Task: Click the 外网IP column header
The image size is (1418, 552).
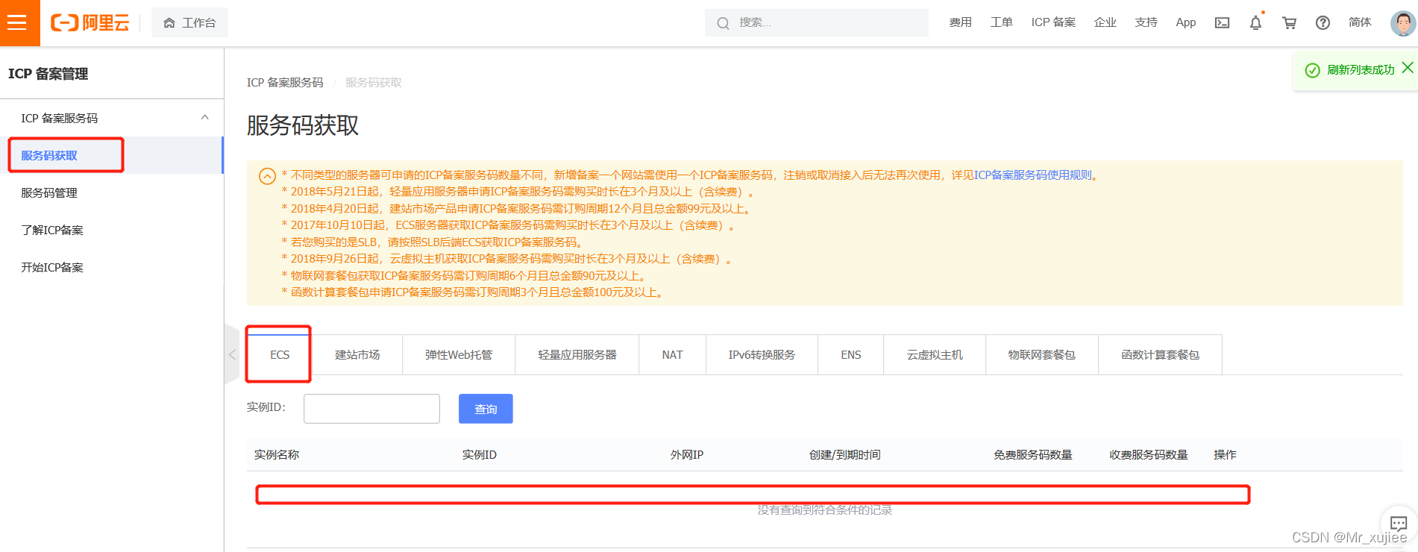Action: [x=686, y=454]
